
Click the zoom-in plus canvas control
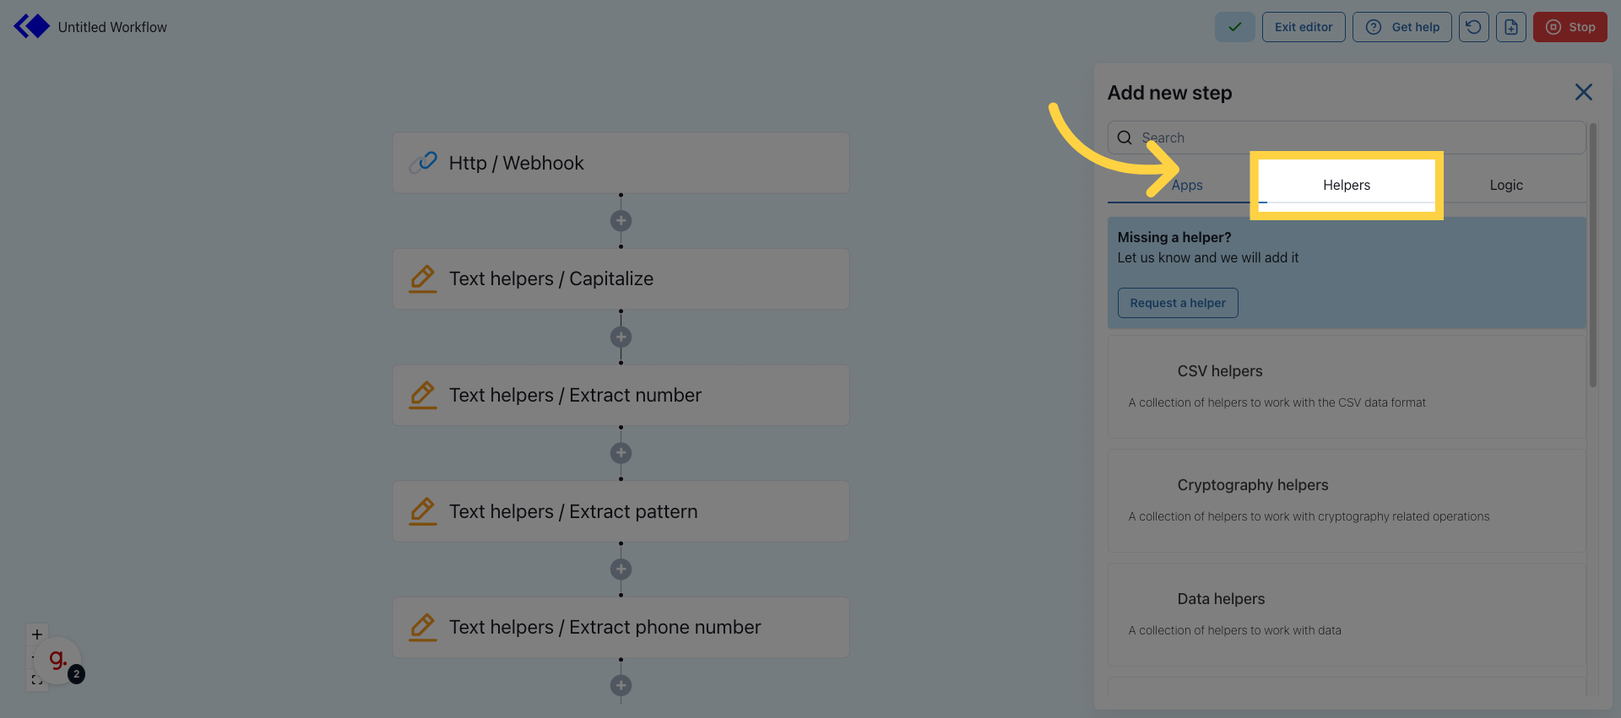pos(37,634)
